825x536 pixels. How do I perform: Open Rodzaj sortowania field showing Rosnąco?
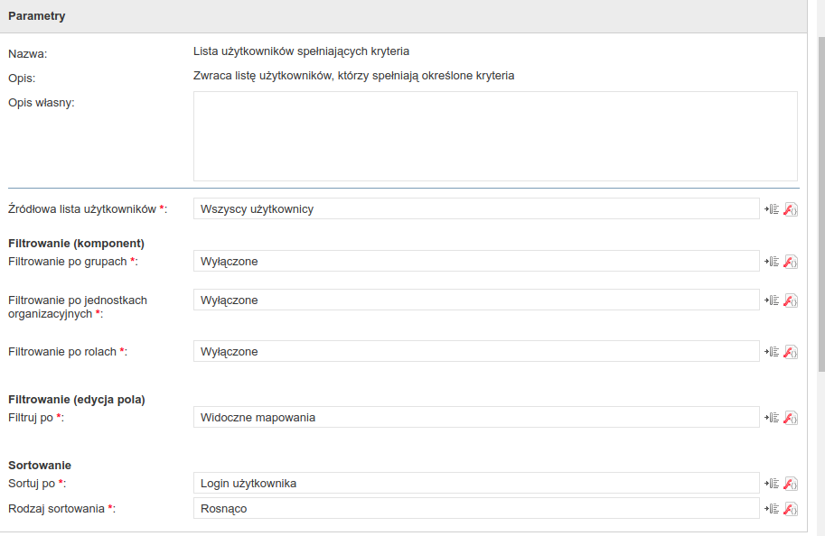click(476, 508)
